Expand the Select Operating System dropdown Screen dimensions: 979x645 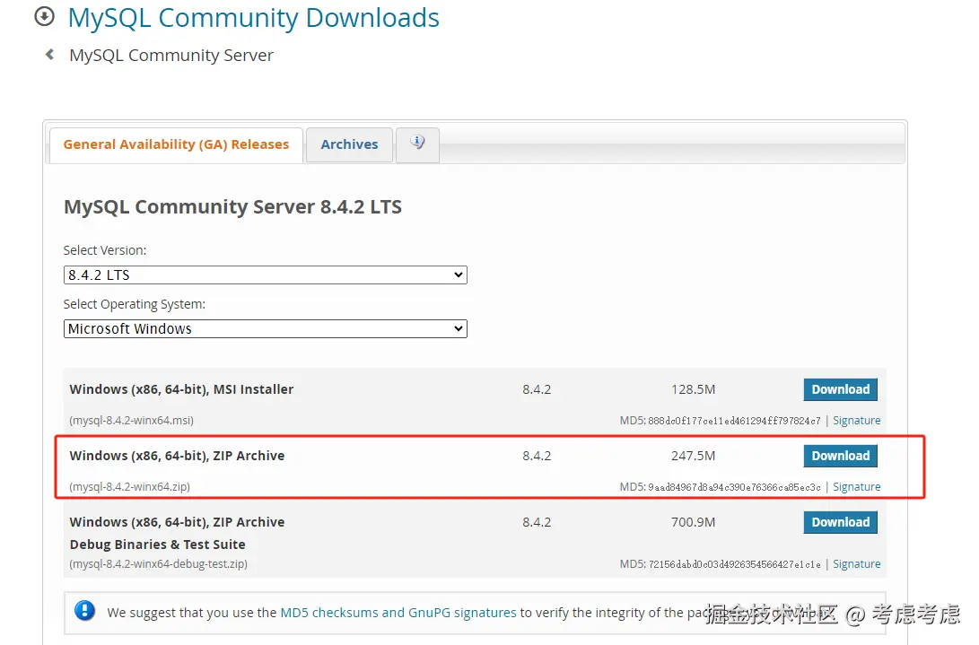[266, 328]
